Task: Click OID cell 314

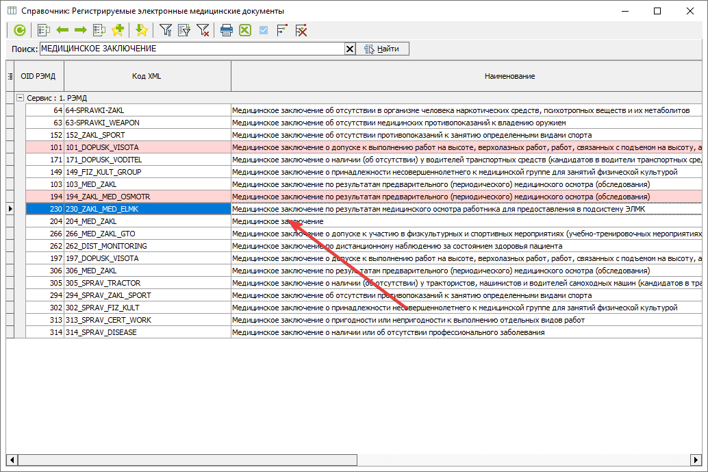Action: 45,332
